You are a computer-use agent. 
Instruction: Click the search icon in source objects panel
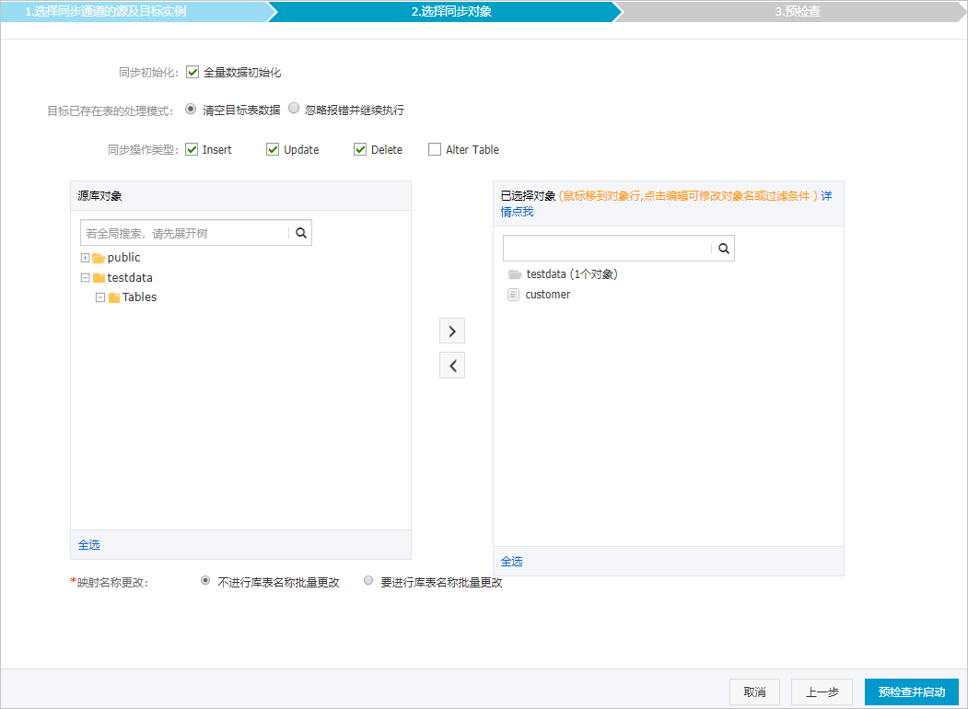(x=300, y=233)
